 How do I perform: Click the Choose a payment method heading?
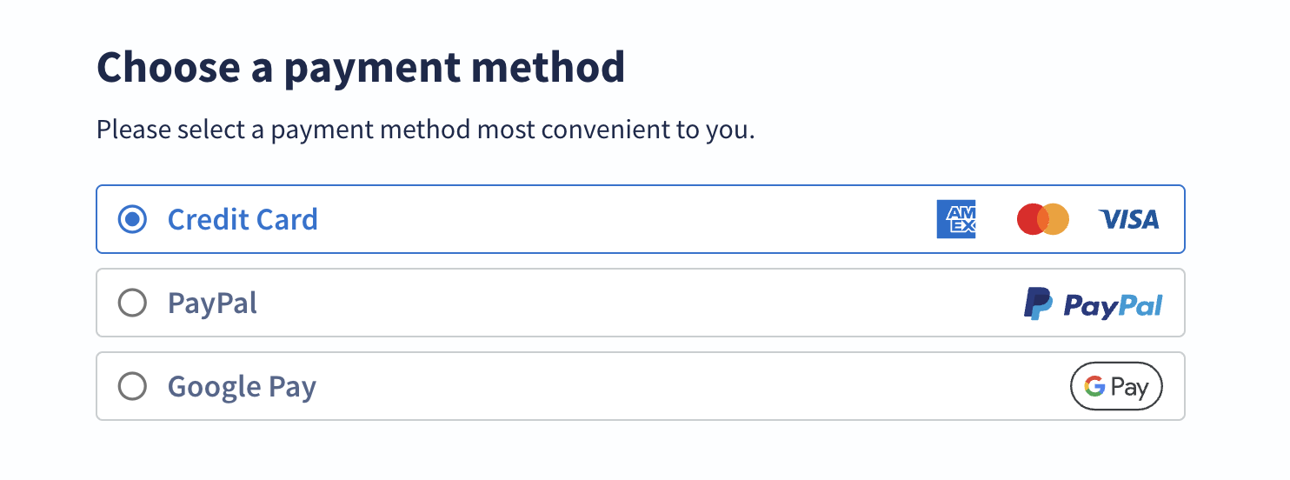coord(361,68)
